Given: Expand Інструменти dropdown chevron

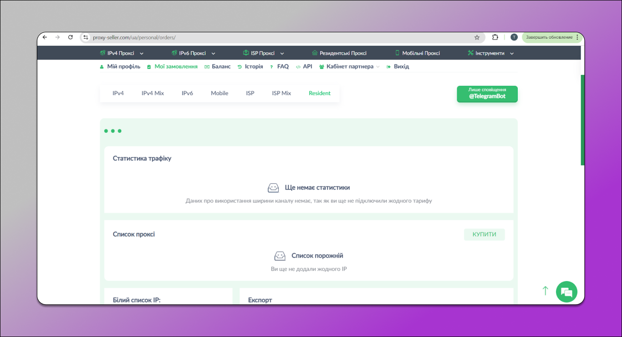Looking at the screenshot, I should coord(512,54).
